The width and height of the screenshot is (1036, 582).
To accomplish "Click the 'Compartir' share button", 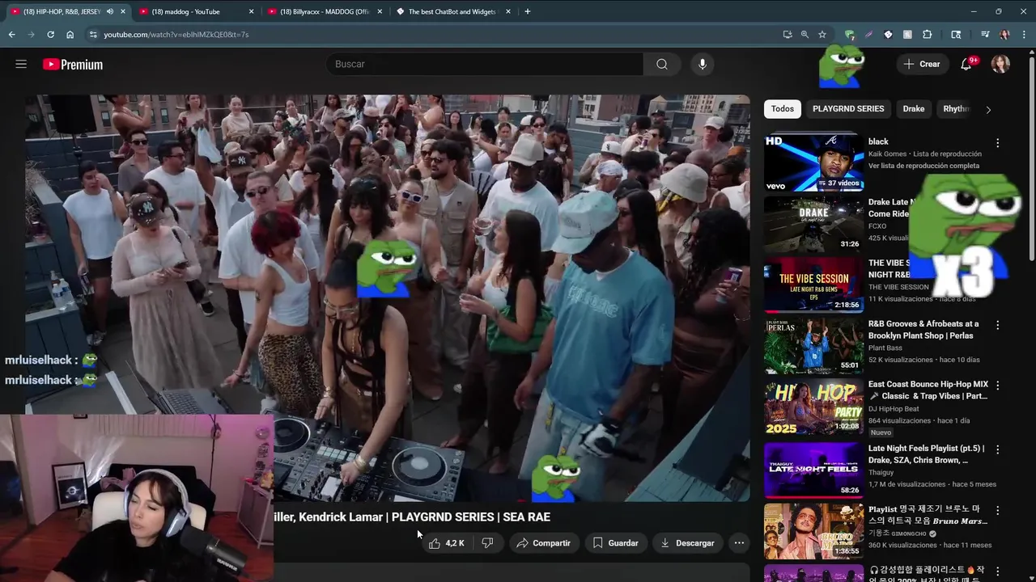I will [543, 543].
